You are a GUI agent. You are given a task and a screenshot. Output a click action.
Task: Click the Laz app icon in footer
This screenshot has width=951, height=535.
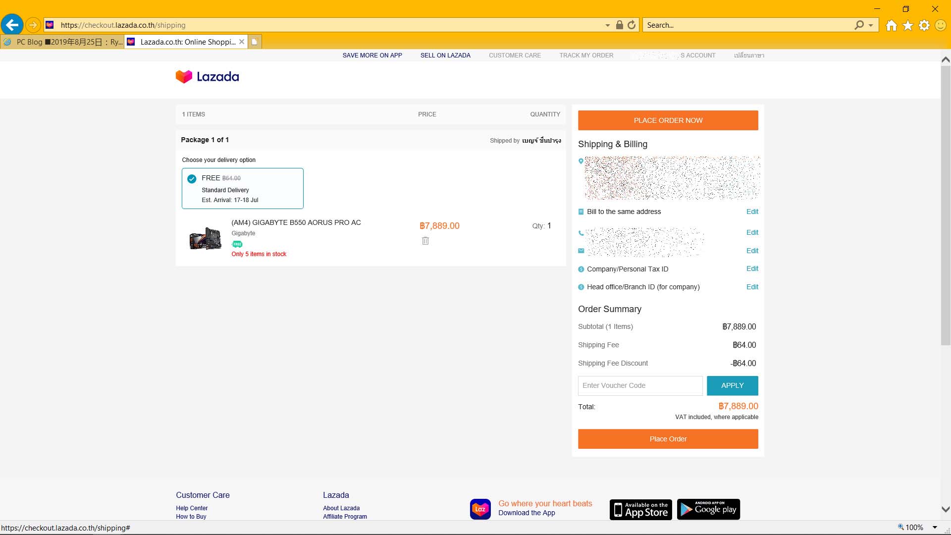tap(480, 509)
